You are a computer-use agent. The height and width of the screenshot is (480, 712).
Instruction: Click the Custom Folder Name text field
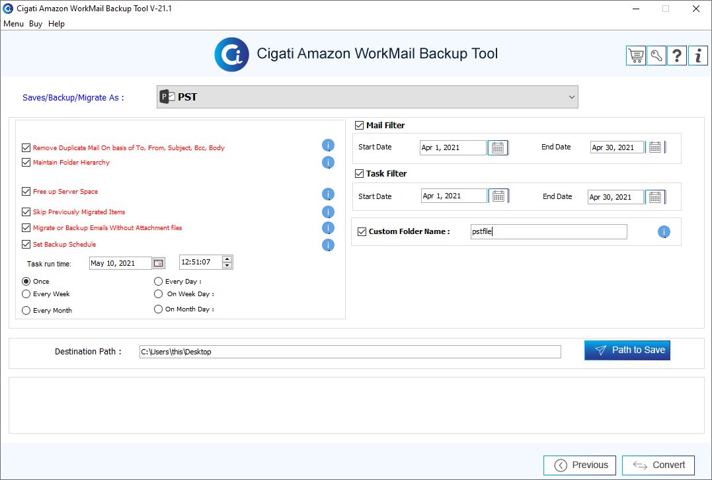549,231
